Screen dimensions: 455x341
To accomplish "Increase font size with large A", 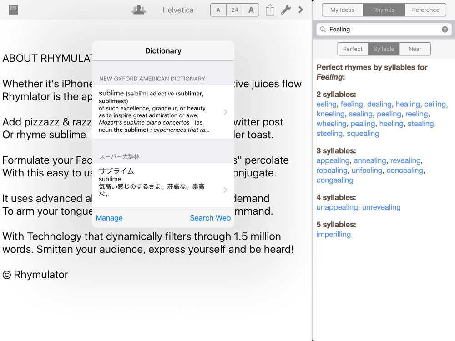I will click(x=251, y=10).
